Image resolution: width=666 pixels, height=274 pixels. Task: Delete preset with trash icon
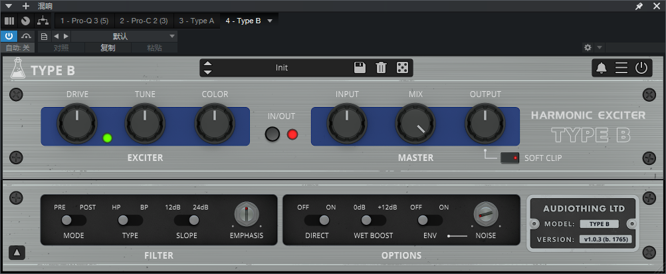pos(381,68)
